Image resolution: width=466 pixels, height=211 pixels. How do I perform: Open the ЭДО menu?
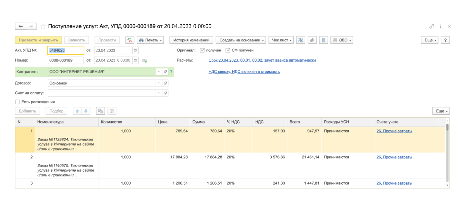tap(342, 40)
